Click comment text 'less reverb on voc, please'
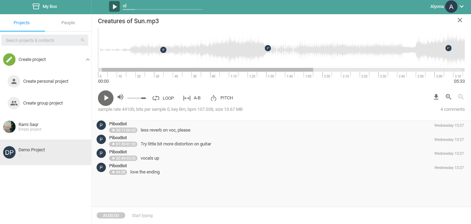471x224 pixels. pos(165,130)
